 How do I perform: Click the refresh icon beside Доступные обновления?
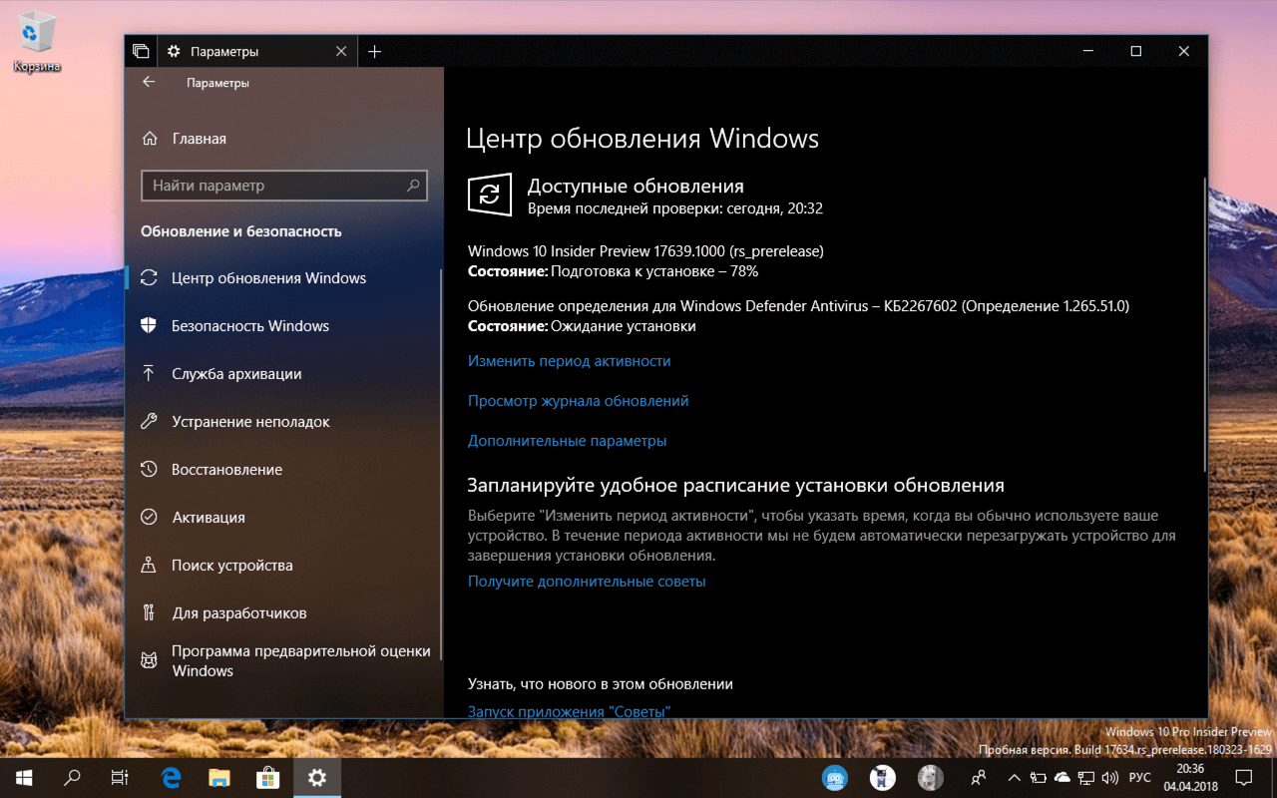(490, 195)
